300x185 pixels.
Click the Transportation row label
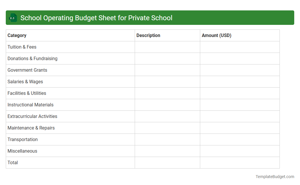pyautogui.click(x=22, y=139)
